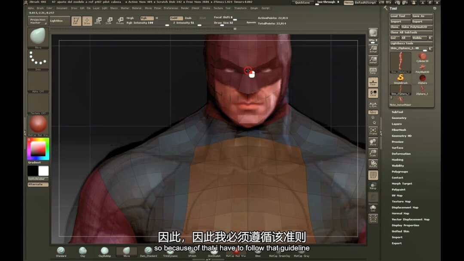This screenshot has height=261, width=464.
Task: Choose the Cylinder3D tool
Action: point(422,58)
